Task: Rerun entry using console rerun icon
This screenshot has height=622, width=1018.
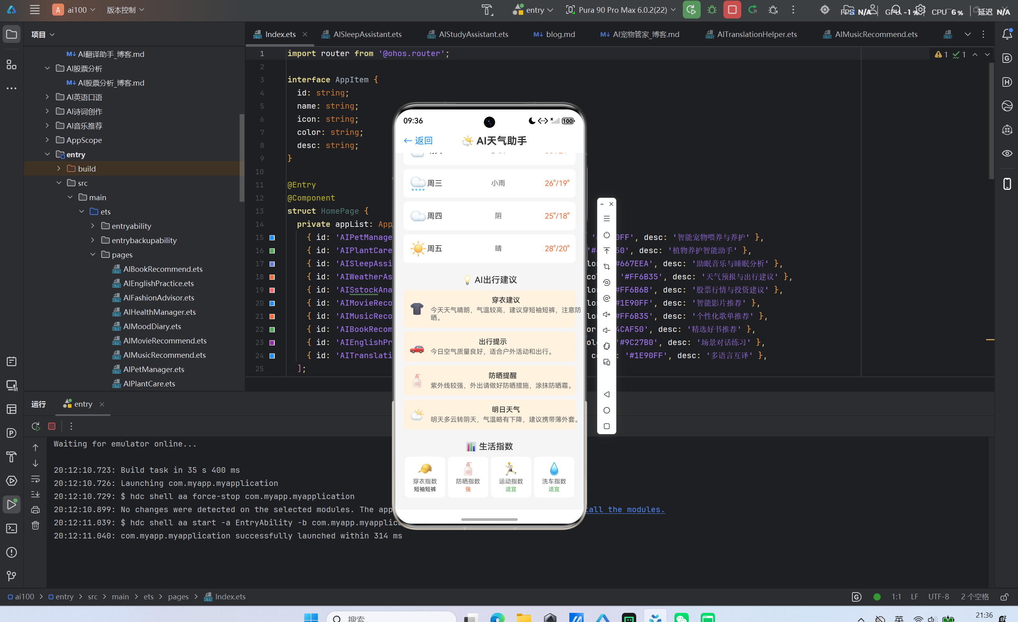Action: pyautogui.click(x=35, y=426)
